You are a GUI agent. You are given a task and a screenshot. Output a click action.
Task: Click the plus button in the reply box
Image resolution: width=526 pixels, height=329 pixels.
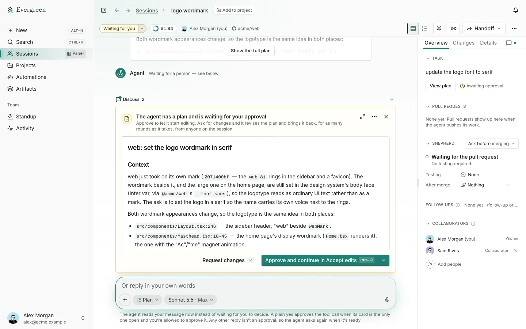pos(125,300)
